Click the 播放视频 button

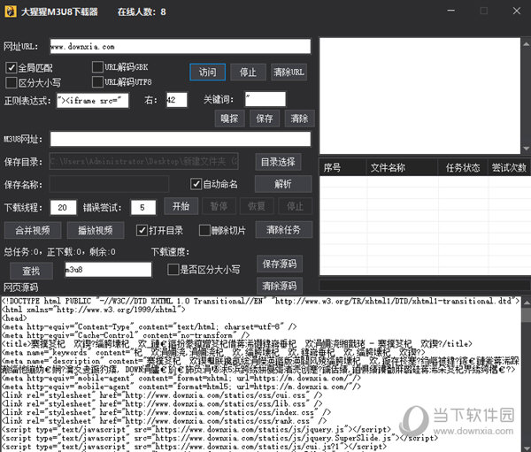coord(96,231)
